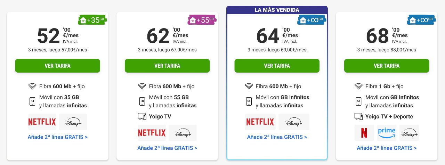Open Añade 2ª línea GRATIS in 68€ plan
The image size is (445, 165).
point(387,148)
